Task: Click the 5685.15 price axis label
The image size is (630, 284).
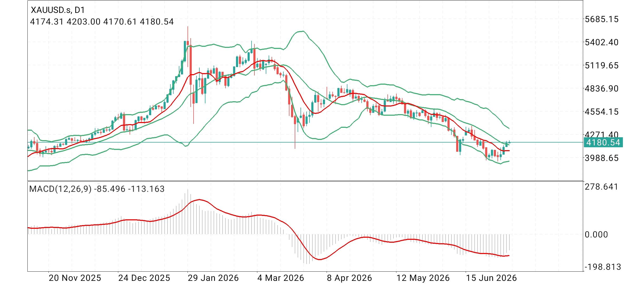Action: click(x=602, y=19)
